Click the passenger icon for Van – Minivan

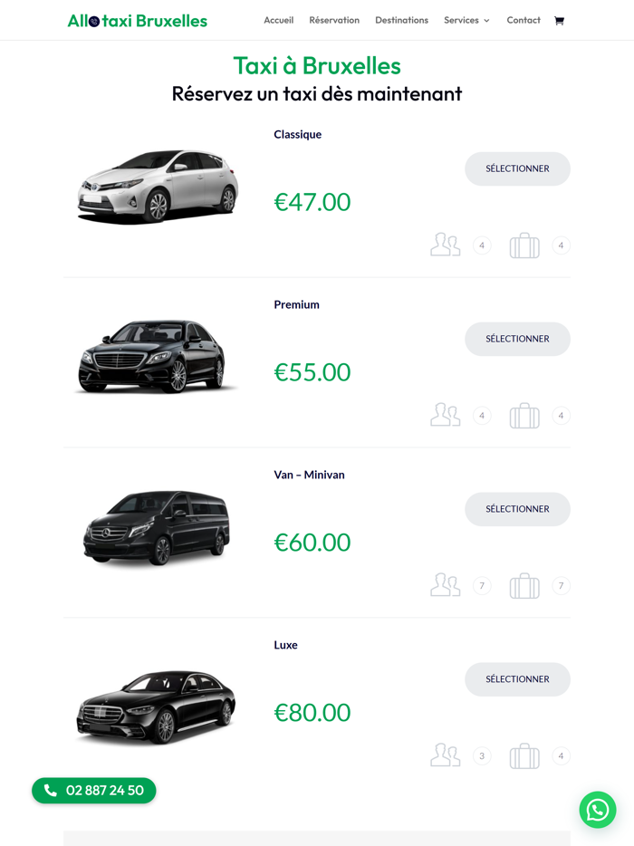tap(445, 585)
